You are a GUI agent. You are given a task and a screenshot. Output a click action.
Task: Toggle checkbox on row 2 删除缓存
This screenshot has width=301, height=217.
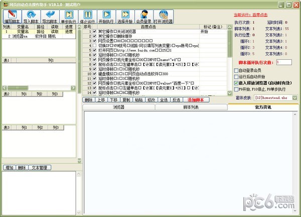pos(95,36)
